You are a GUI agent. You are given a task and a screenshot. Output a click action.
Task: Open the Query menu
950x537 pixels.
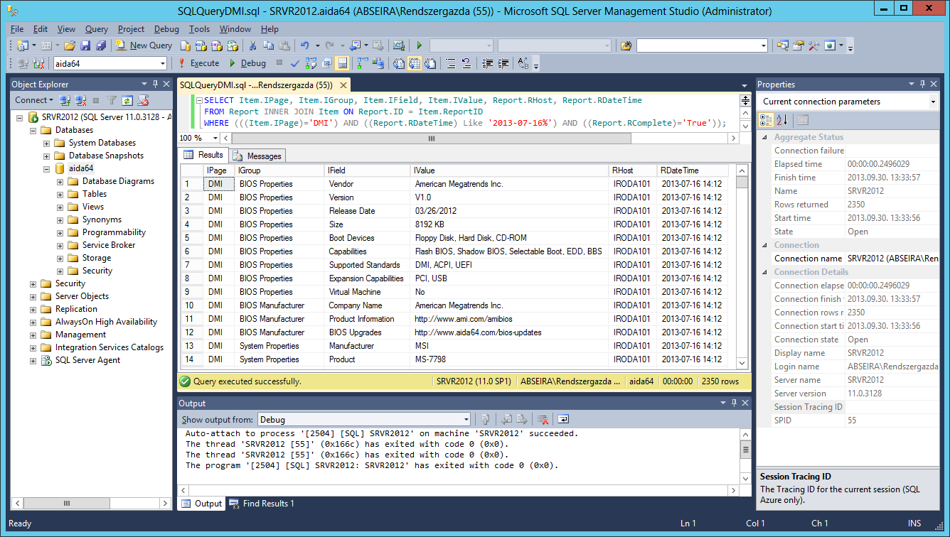pyautogui.click(x=97, y=29)
